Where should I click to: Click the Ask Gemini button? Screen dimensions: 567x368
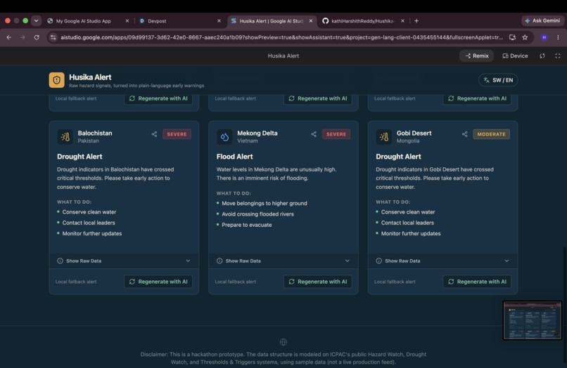pos(542,21)
